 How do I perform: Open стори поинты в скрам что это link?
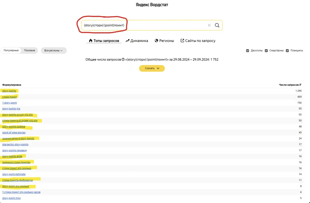[20, 121]
